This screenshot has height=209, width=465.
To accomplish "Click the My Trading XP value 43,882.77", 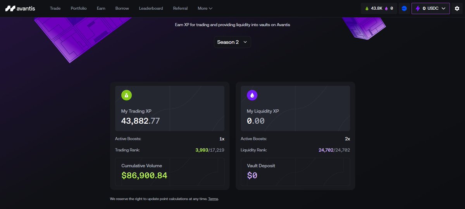I will (141, 121).
